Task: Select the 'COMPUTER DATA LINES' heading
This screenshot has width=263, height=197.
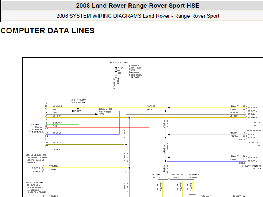Action: click(x=47, y=31)
